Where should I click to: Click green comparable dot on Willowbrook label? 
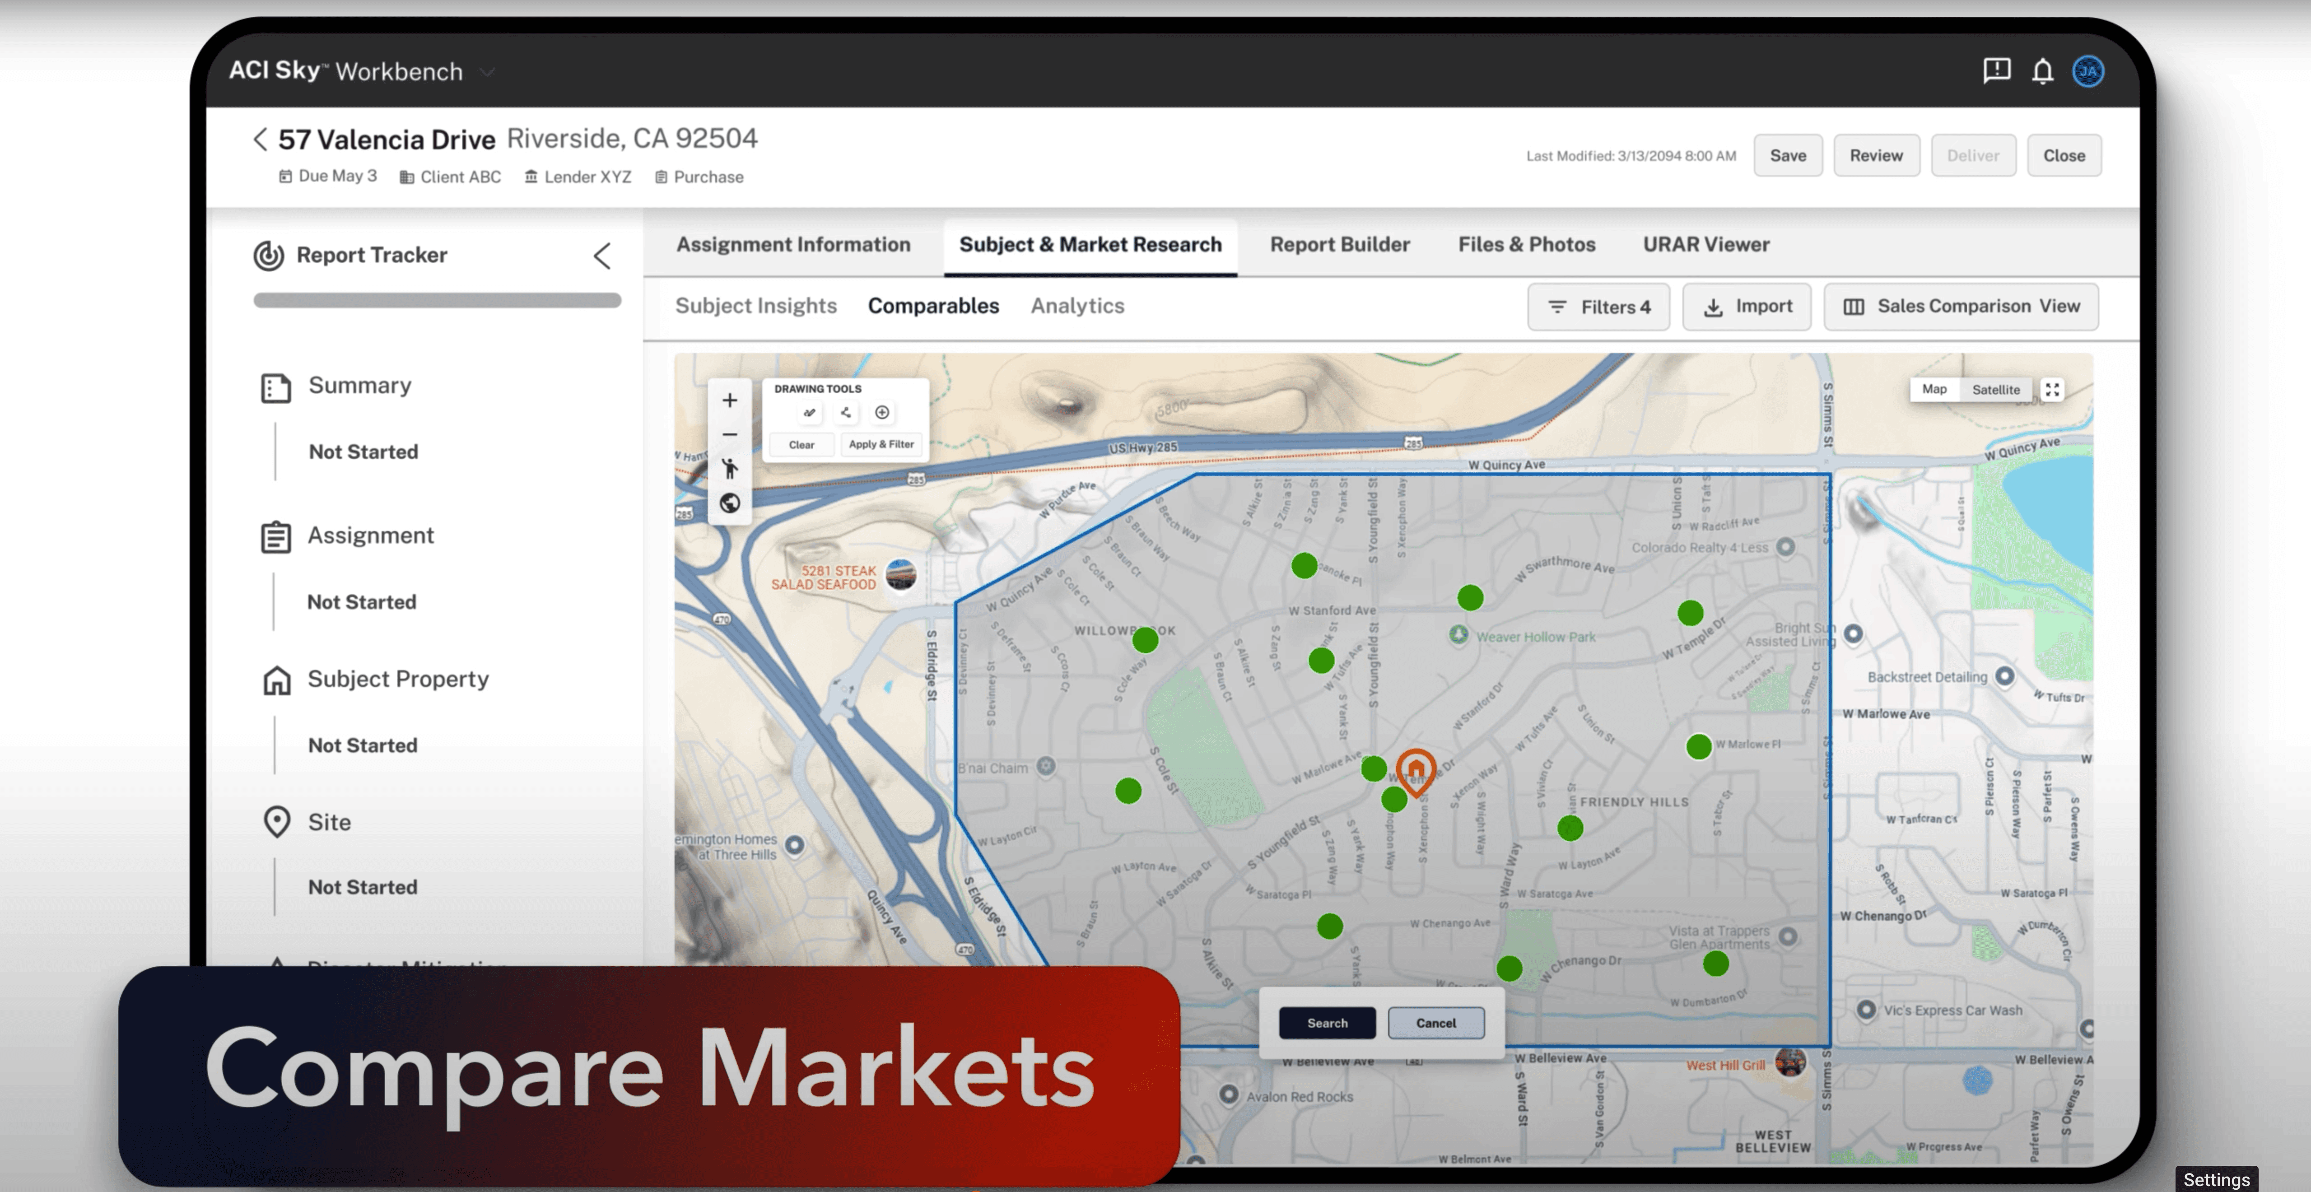(x=1145, y=639)
